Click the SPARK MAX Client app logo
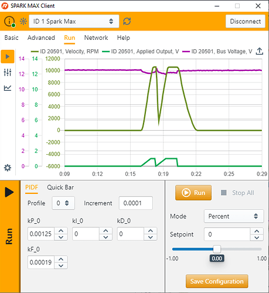Viewport: 269px width, 293px height. 5,6
